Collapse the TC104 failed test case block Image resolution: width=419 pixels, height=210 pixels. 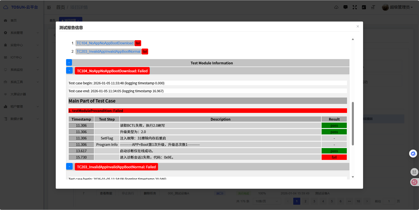point(69,71)
